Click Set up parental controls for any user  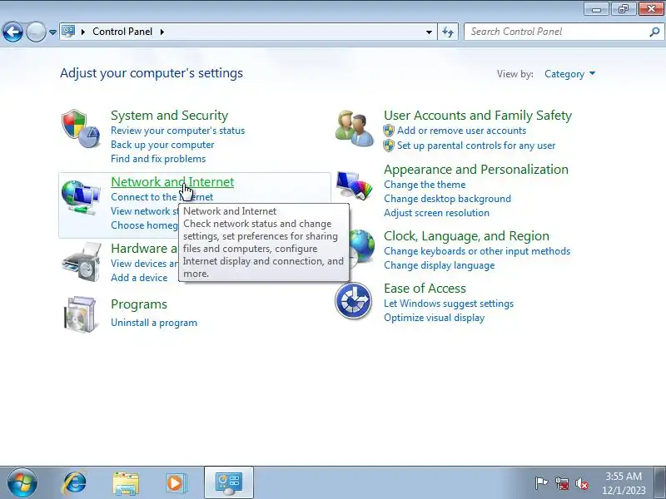(475, 146)
